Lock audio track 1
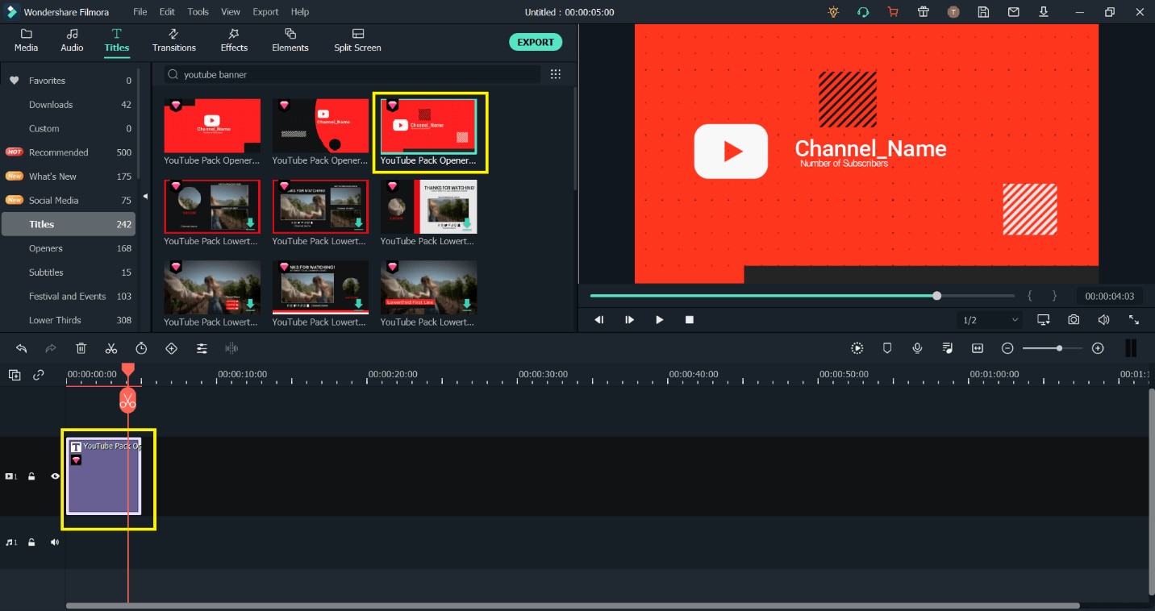This screenshot has width=1155, height=611. click(31, 542)
